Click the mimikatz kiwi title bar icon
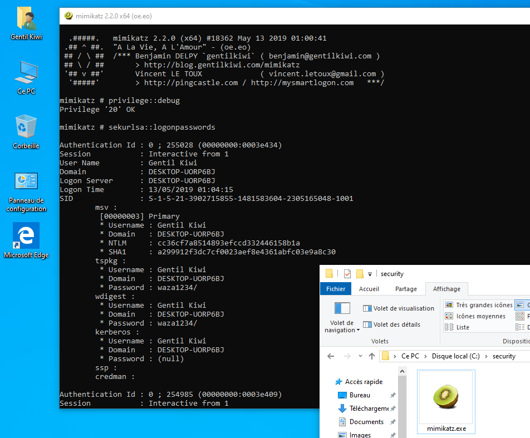The height and width of the screenshot is (438, 530). (x=68, y=16)
